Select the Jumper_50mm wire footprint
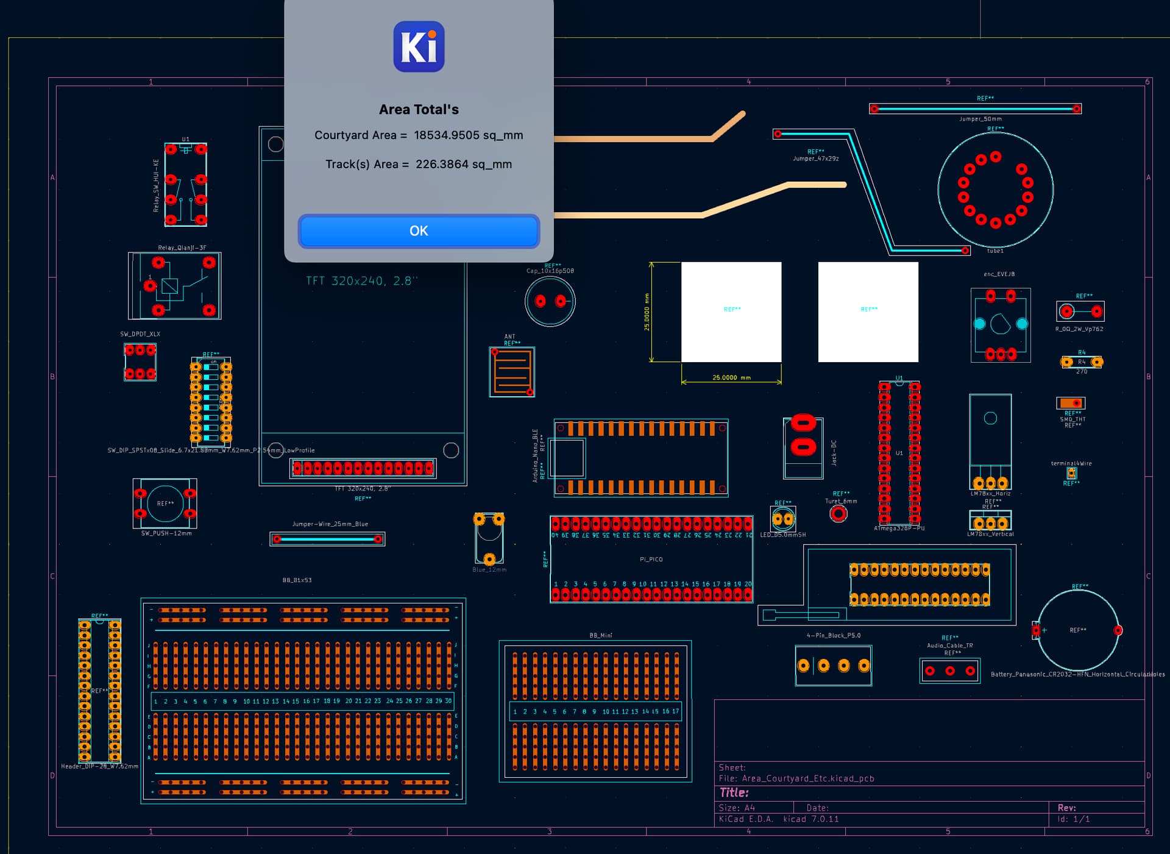Screen dimensions: 1170x854 point(975,109)
